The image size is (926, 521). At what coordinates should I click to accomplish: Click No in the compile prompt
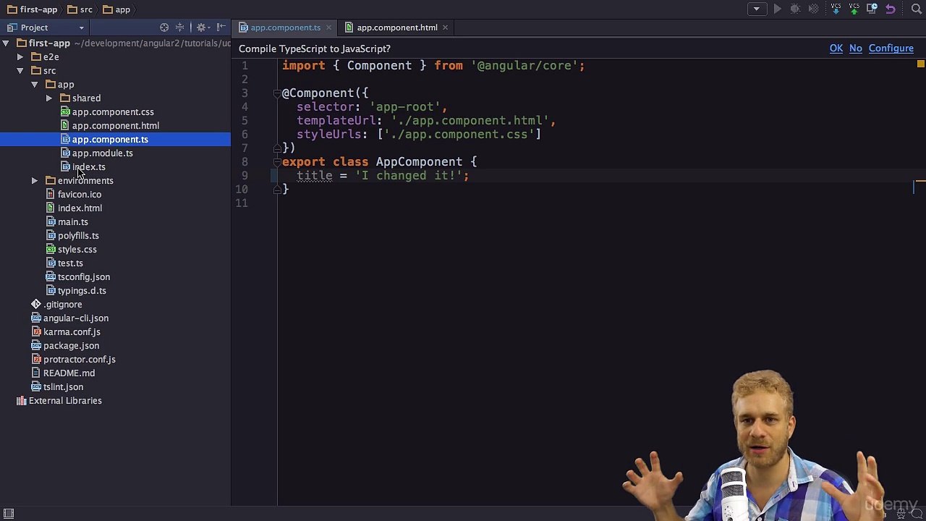856,48
